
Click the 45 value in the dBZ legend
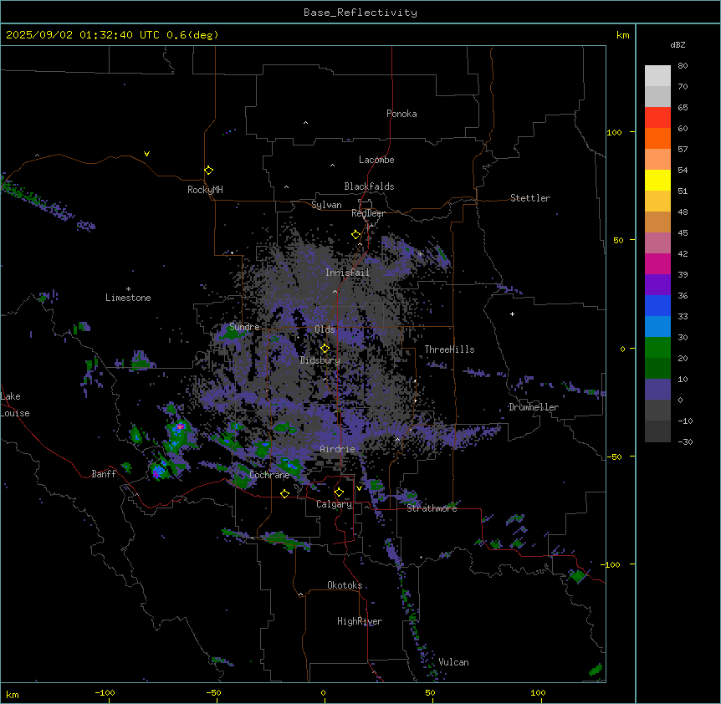pos(683,233)
